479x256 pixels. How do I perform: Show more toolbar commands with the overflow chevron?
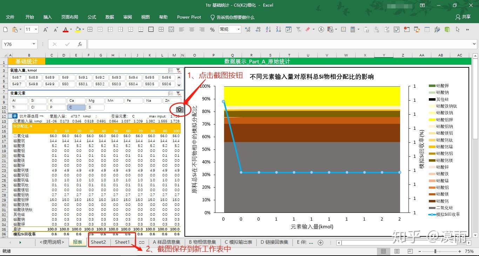point(468,29)
